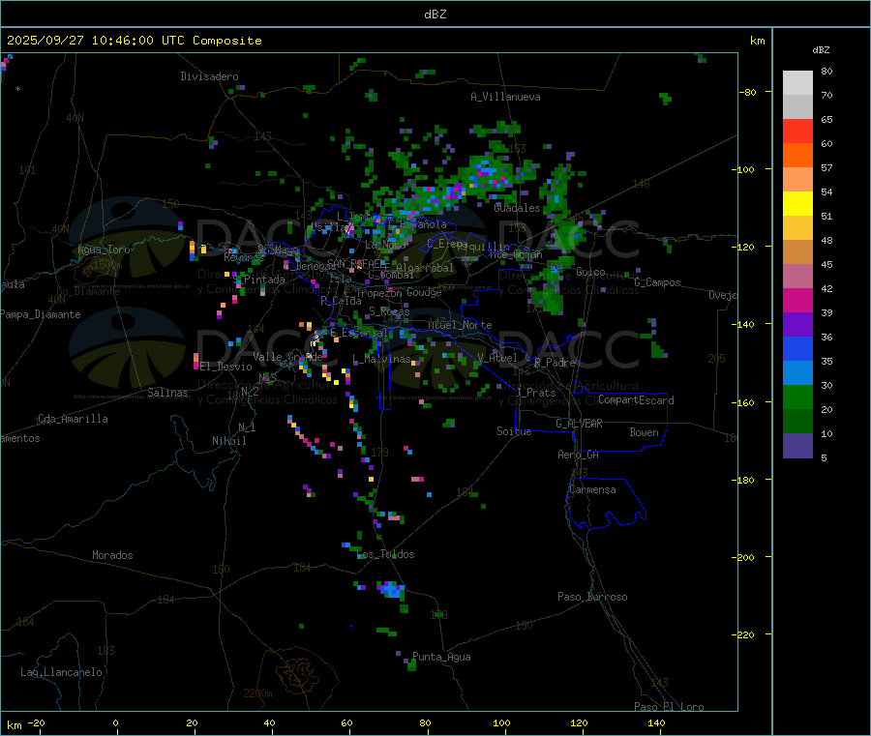Click the A_Villanueva location label
The height and width of the screenshot is (736, 871).
505,97
